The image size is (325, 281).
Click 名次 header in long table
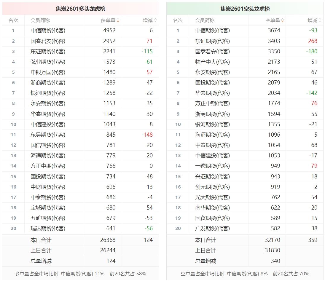(13, 20)
